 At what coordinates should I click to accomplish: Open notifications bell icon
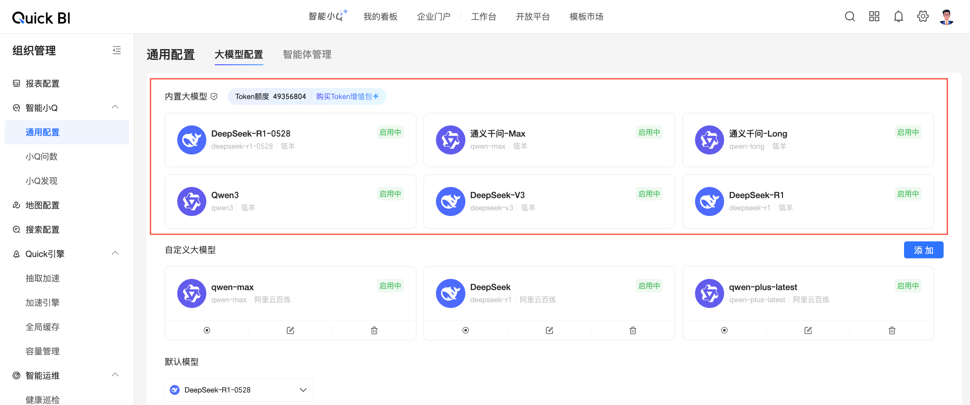[x=898, y=16]
